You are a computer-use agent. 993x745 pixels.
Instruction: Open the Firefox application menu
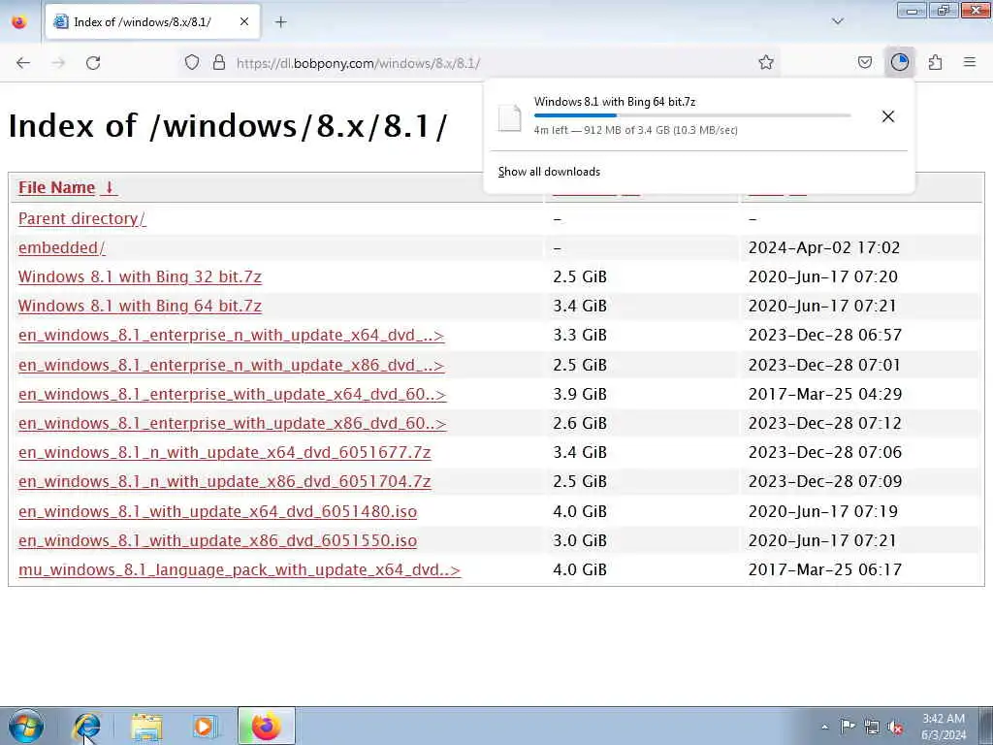pos(970,62)
